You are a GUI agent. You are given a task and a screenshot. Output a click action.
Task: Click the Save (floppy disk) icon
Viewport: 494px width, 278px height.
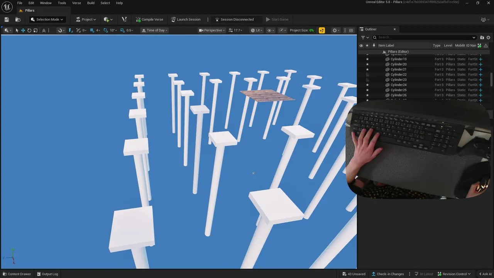click(7, 19)
